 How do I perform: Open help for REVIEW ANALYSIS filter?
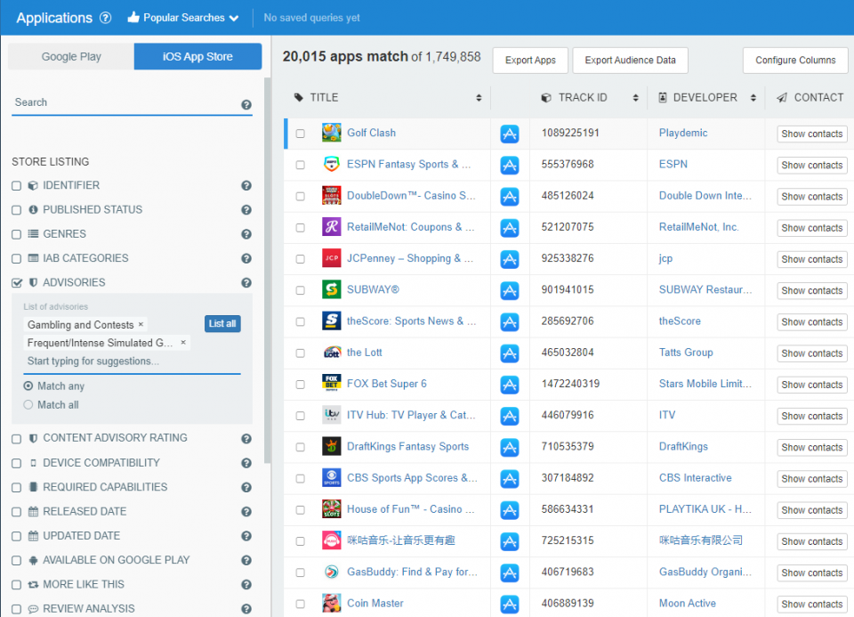246,609
